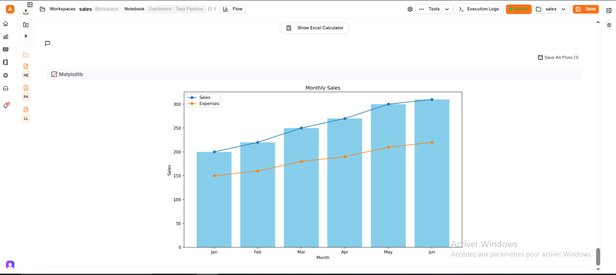The height and width of the screenshot is (275, 616).
Task: Click the bar chart analytics sidebar icon
Action: (x=6, y=37)
